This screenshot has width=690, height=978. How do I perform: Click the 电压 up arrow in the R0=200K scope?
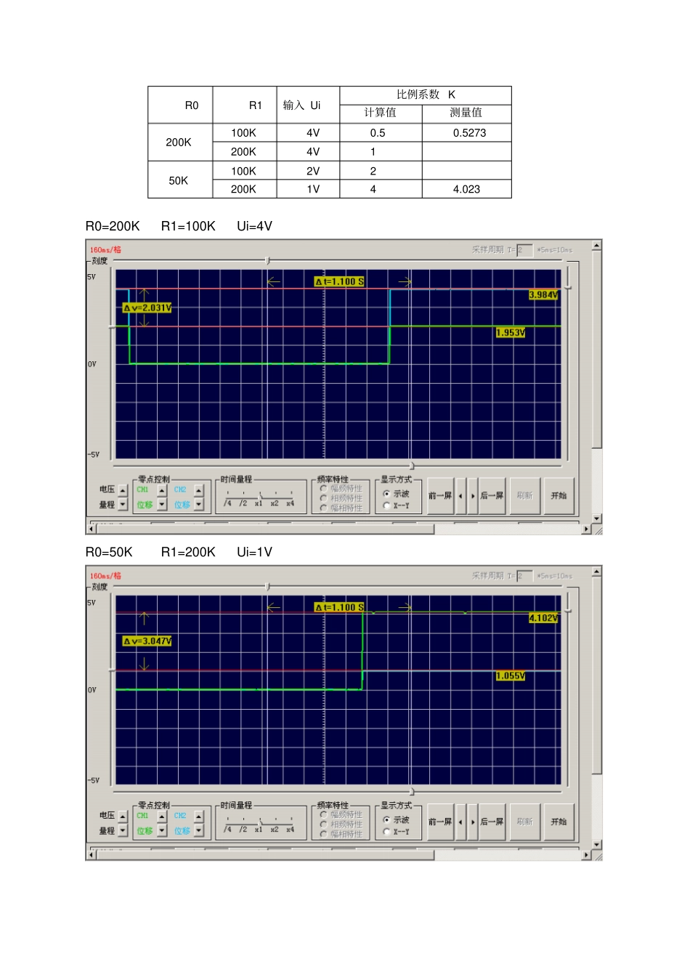123,490
